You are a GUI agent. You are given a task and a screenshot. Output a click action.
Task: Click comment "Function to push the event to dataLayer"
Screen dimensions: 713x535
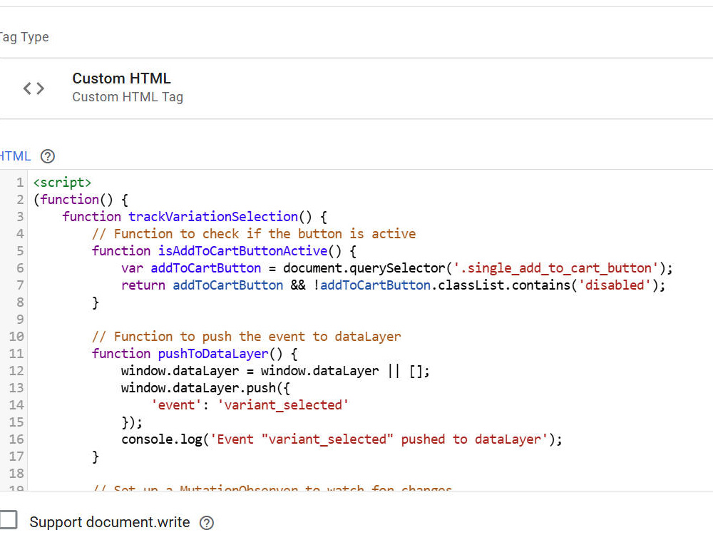click(x=247, y=337)
